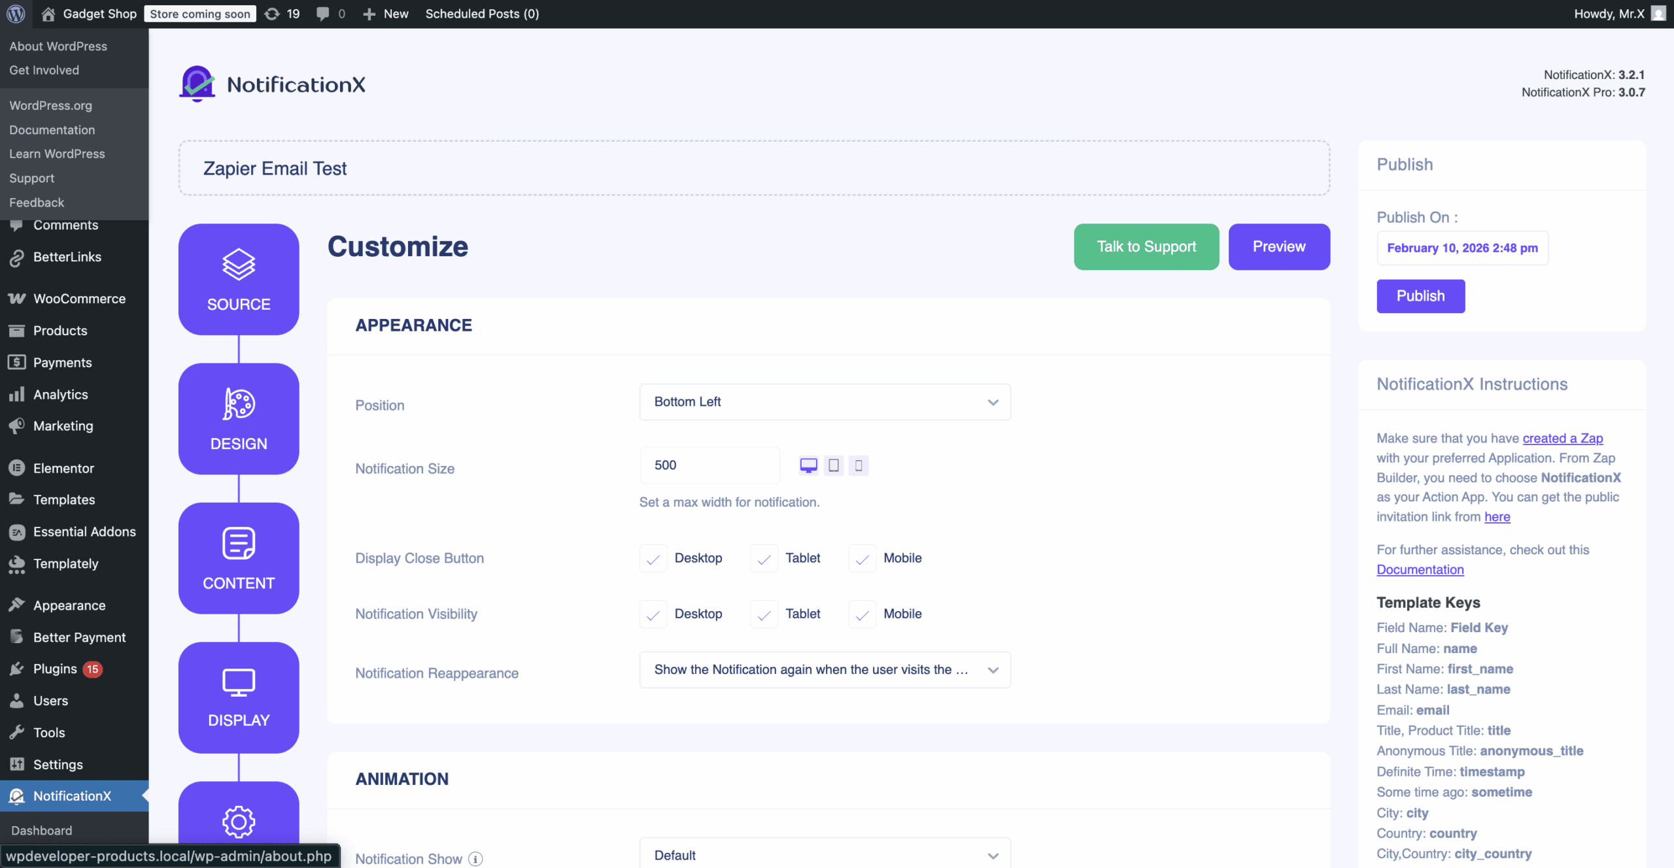
Task: Select tablet device icon beside notification size
Action: [834, 465]
